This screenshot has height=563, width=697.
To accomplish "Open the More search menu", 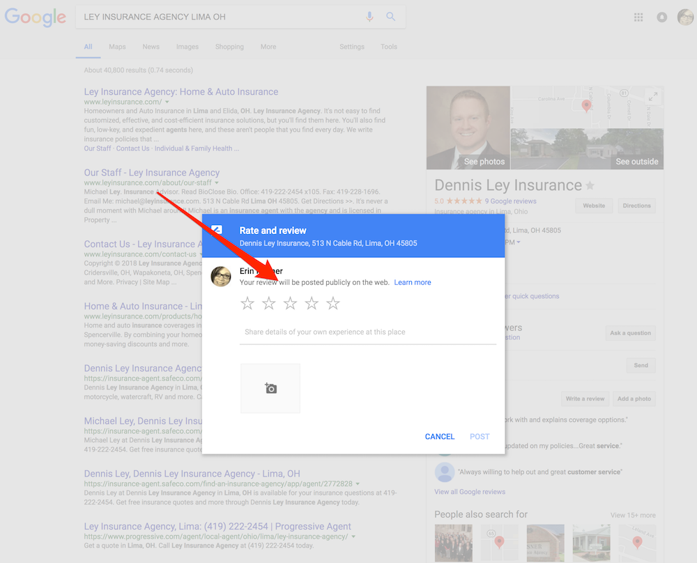I will 268,47.
